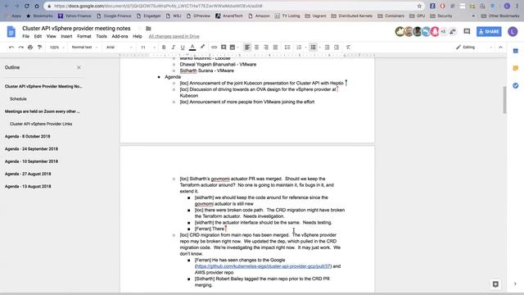Image resolution: width=524 pixels, height=295 pixels.
Task: Undo the last edit
Action: [x=11, y=48]
